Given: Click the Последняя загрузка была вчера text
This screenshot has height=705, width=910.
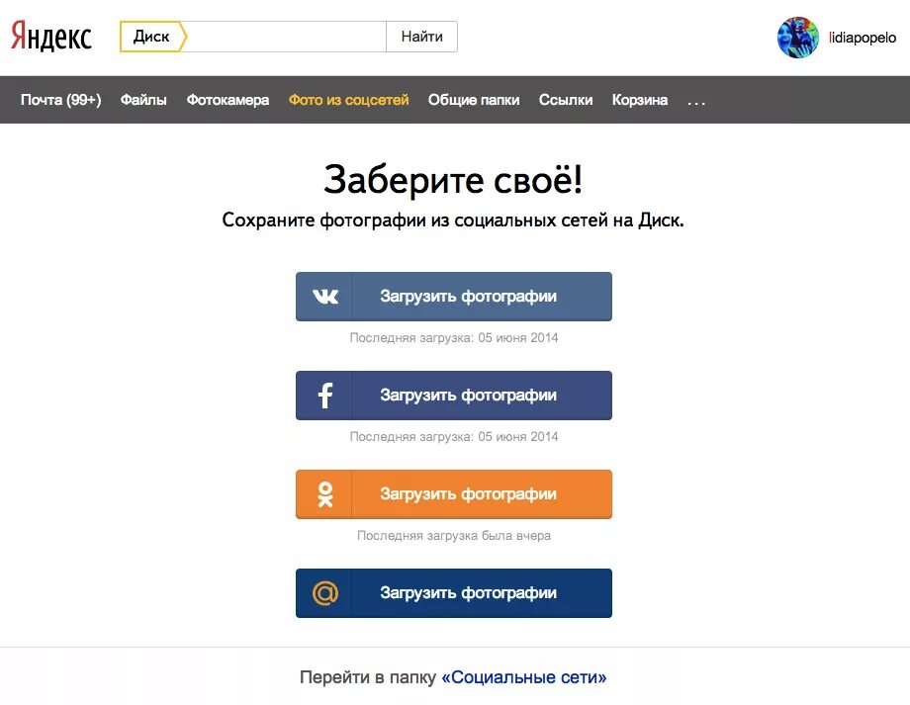Looking at the screenshot, I should pos(454,536).
